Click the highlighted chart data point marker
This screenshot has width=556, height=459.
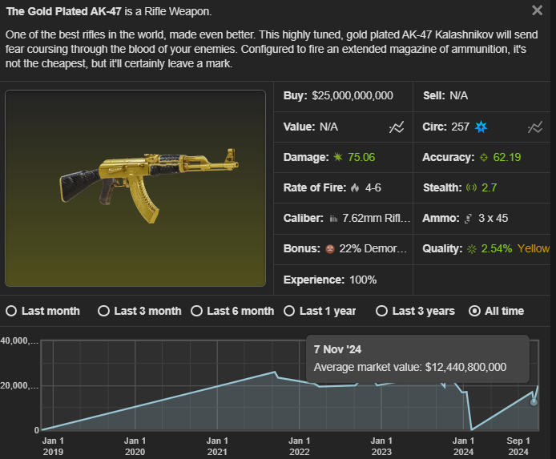[x=534, y=402]
